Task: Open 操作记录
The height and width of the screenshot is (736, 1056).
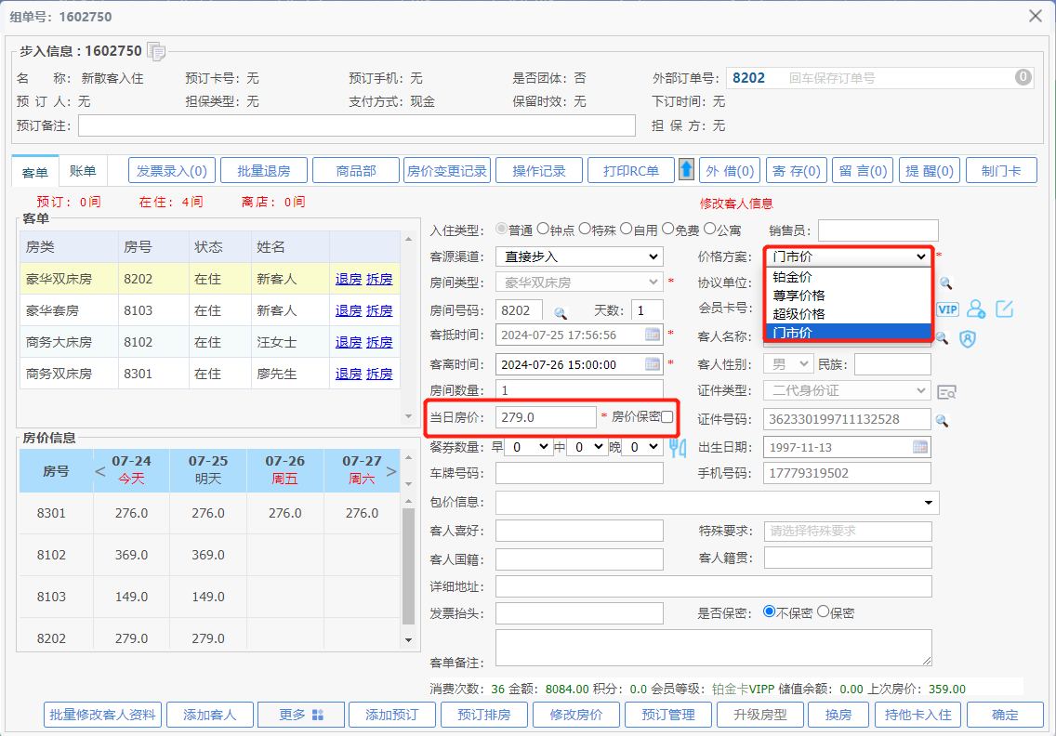Action: (x=539, y=170)
